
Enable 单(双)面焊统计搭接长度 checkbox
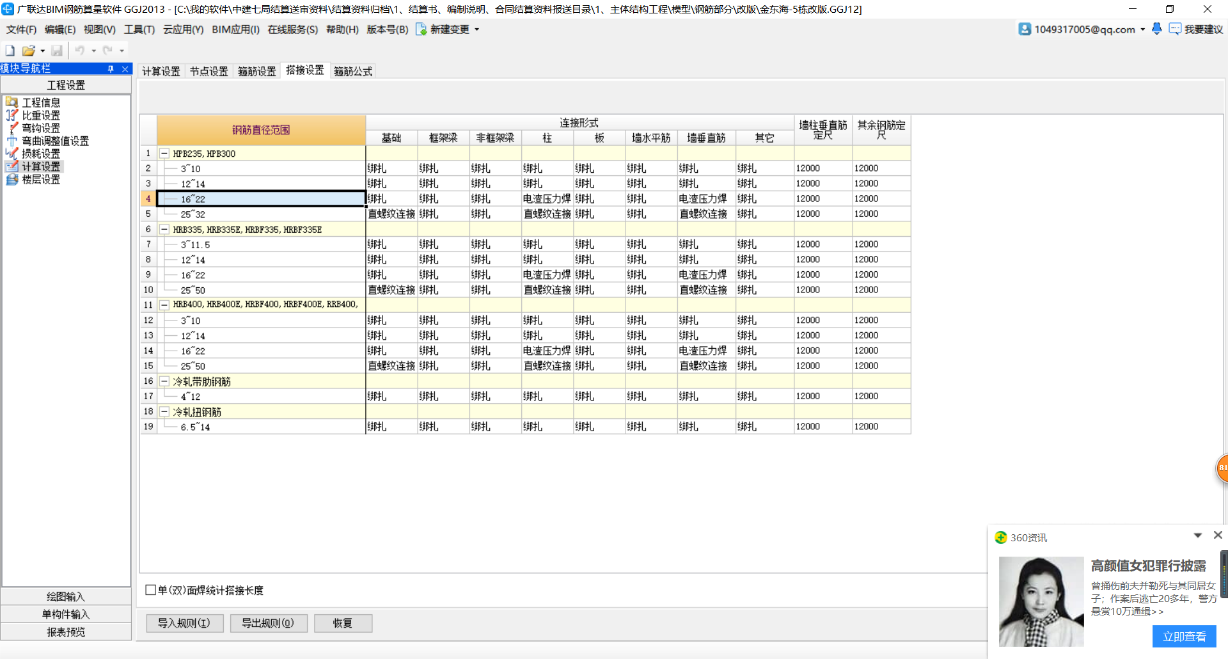tap(151, 590)
